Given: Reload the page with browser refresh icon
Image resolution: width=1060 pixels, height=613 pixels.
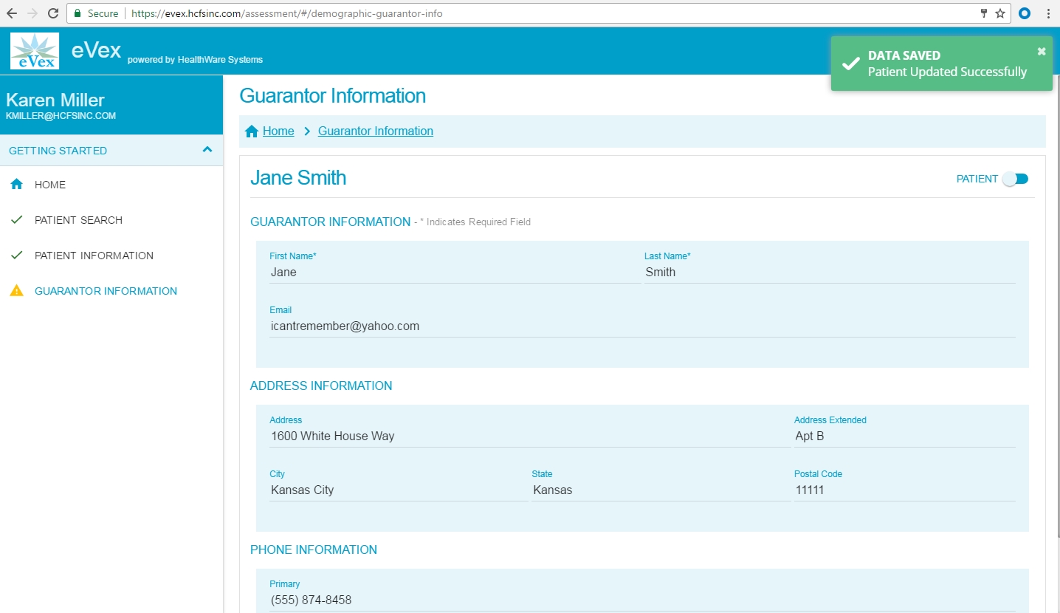Looking at the screenshot, I should coord(52,13).
